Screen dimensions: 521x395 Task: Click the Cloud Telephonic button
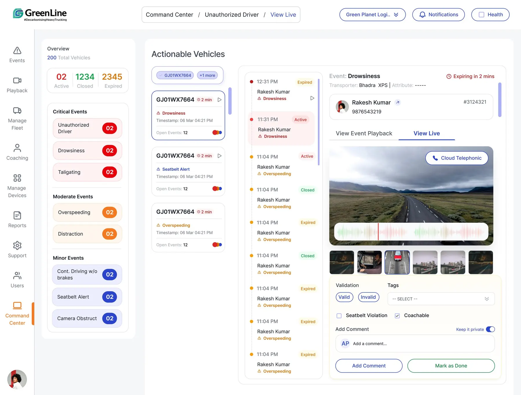(x=457, y=158)
